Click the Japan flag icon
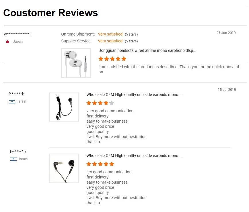This screenshot has height=212, width=249. tap(7, 41)
